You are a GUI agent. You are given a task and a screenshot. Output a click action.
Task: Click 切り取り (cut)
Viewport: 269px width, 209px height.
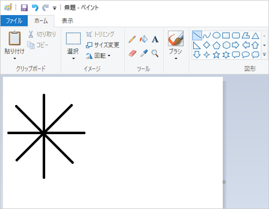point(42,34)
